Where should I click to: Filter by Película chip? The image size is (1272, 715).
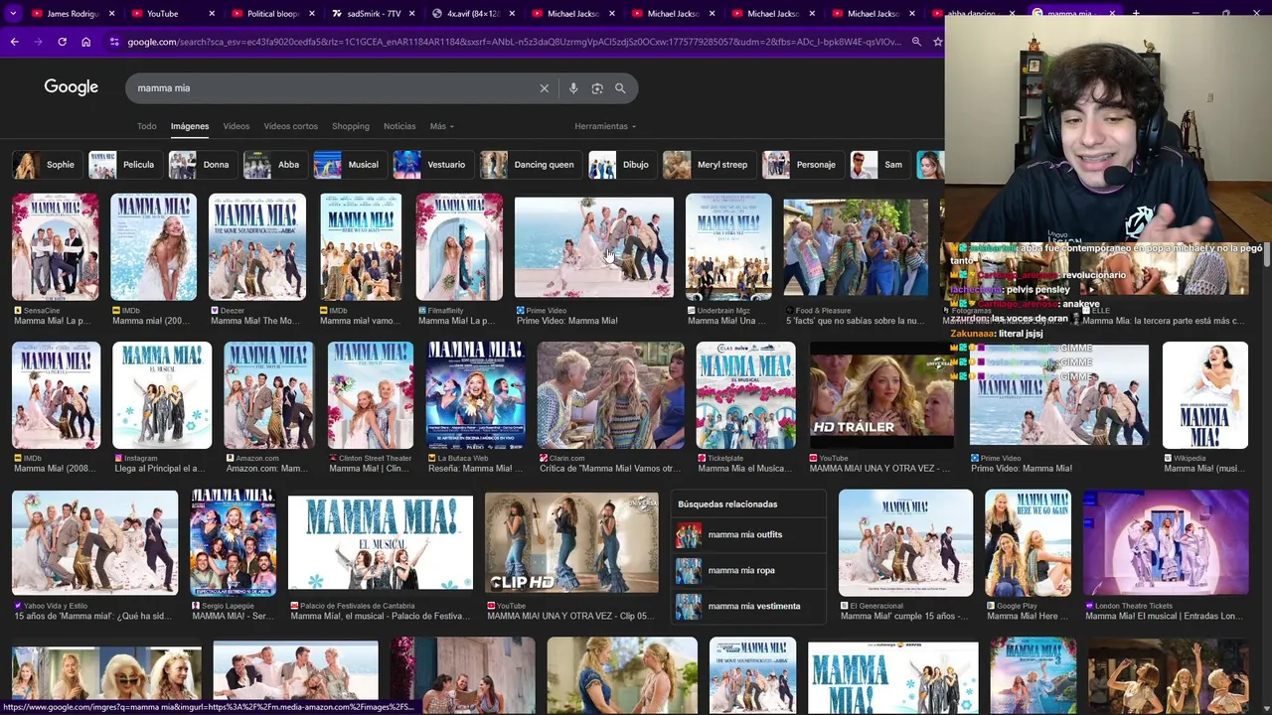tap(123, 165)
